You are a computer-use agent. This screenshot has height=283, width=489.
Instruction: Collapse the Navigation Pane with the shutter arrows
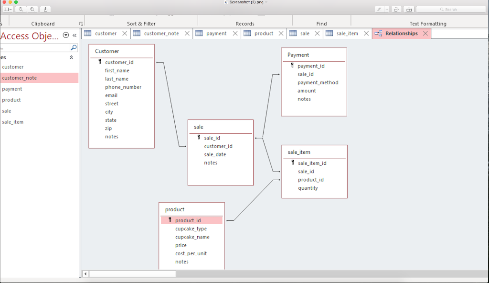pyautogui.click(x=74, y=35)
